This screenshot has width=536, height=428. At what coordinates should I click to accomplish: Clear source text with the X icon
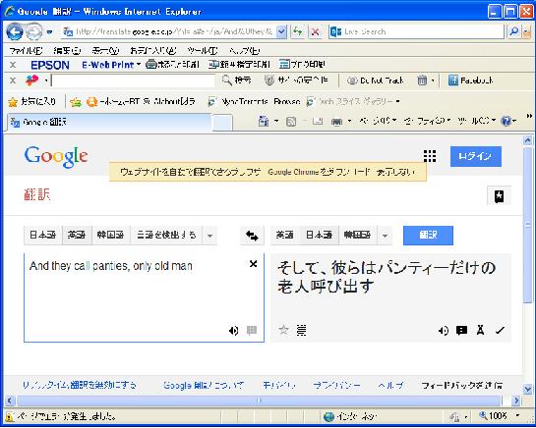[x=254, y=264]
